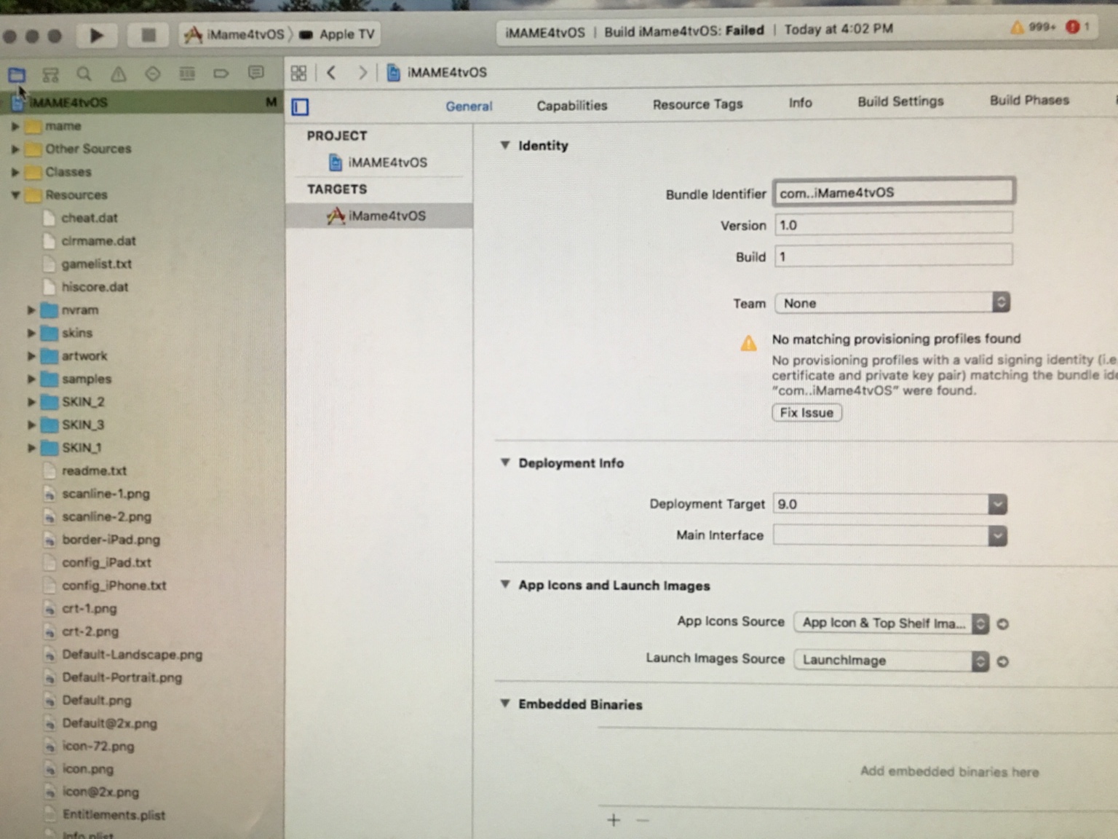Viewport: 1118px width, 839px height.
Task: Collapse App Icons and Launch Images section
Action: tap(504, 584)
